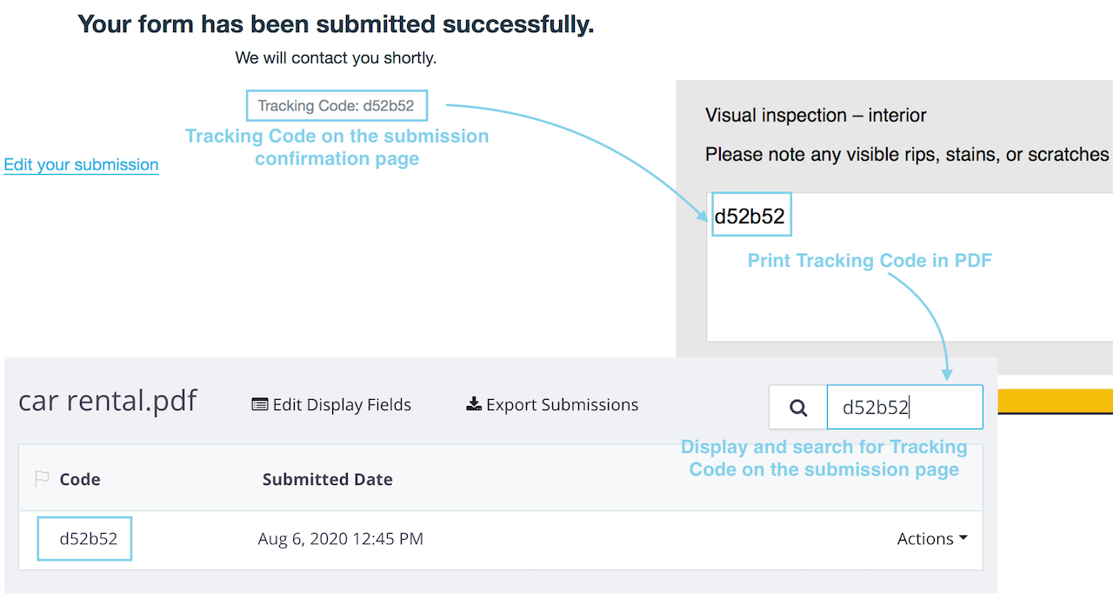Click the "Tracking Code: d52b52" confirmation text
Viewport: 1113px width, 598px height.
[337, 107]
